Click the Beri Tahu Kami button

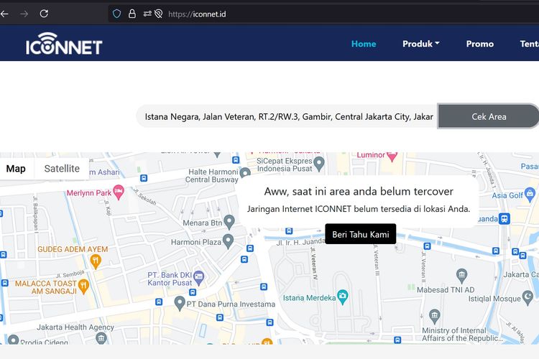pyautogui.click(x=360, y=234)
